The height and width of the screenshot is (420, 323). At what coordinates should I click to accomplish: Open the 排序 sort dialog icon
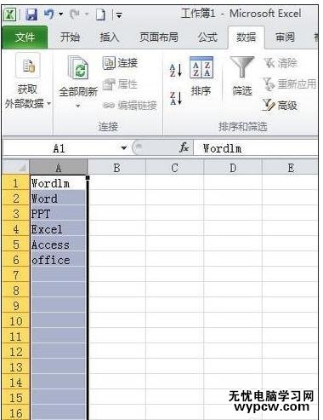point(201,67)
